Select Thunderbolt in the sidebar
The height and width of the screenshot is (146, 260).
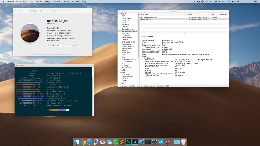pos(126,68)
